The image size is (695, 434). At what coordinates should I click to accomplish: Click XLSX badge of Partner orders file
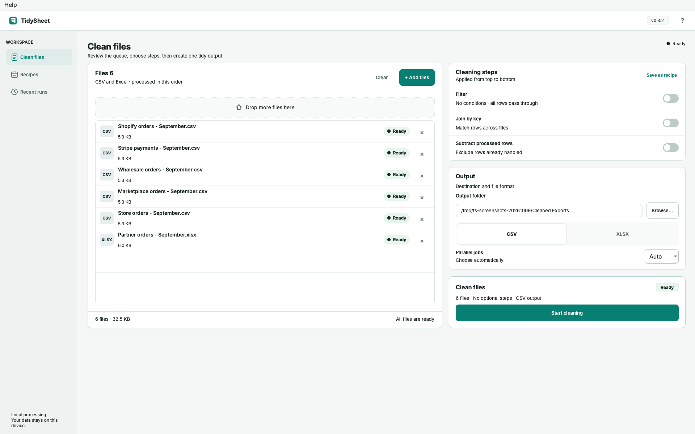[107, 240]
